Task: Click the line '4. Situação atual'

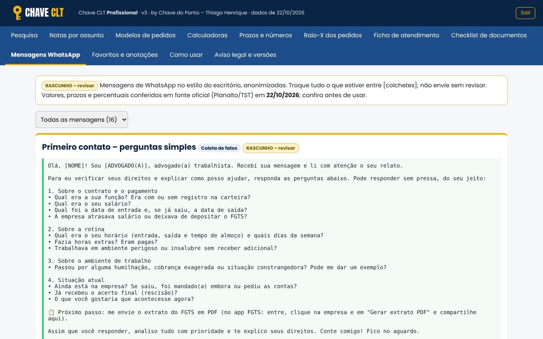Action: [76, 280]
